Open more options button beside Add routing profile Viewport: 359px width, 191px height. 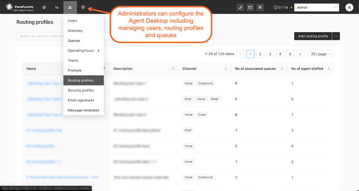(x=336, y=36)
